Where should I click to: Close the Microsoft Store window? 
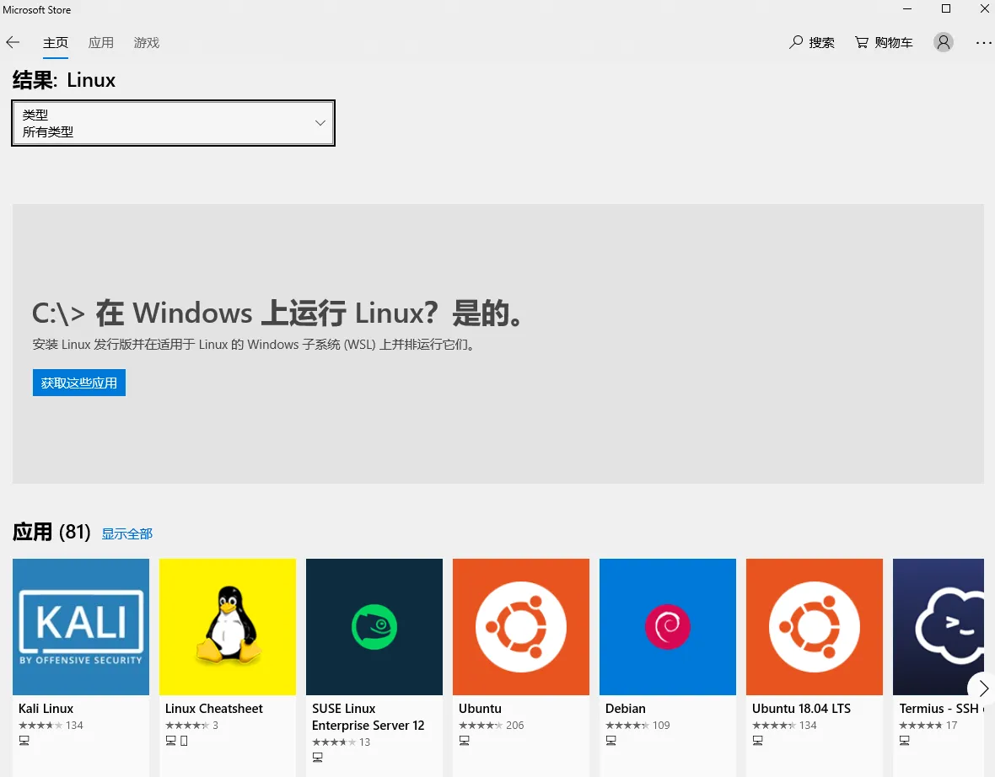(x=984, y=9)
